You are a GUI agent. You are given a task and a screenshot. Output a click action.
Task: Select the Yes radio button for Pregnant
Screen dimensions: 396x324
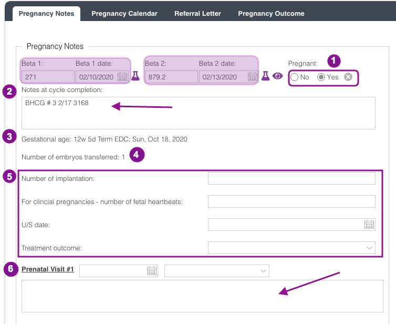tap(321, 77)
